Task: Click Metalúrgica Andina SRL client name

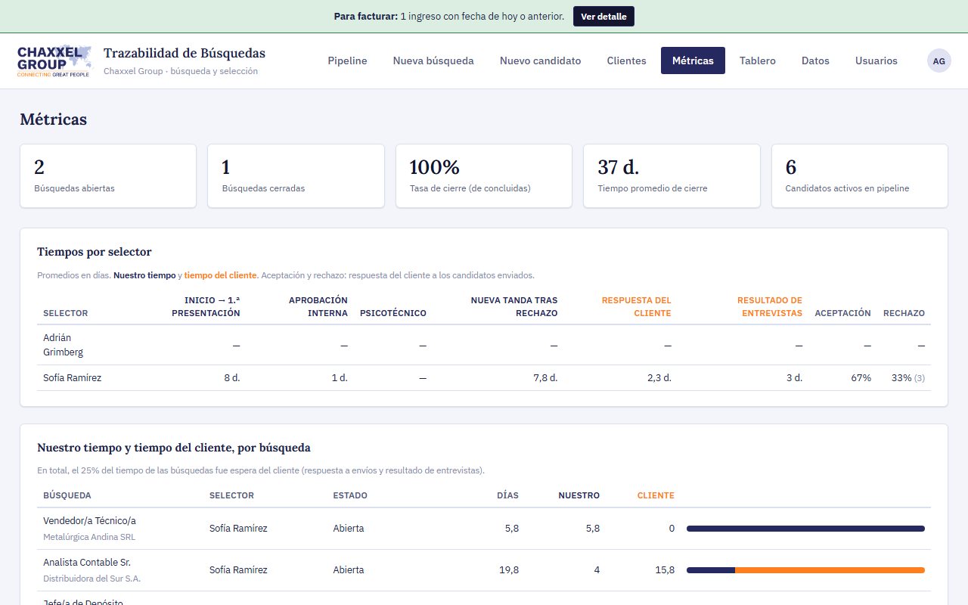Action: pyautogui.click(x=89, y=537)
